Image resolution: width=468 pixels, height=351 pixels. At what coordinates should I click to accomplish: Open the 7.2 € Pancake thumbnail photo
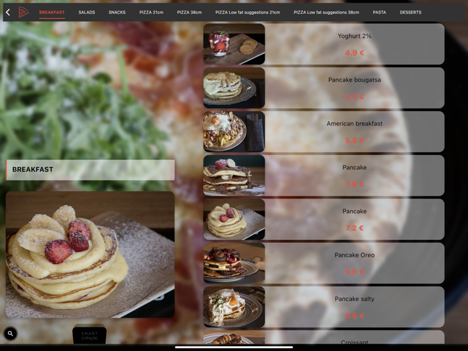pyautogui.click(x=234, y=219)
